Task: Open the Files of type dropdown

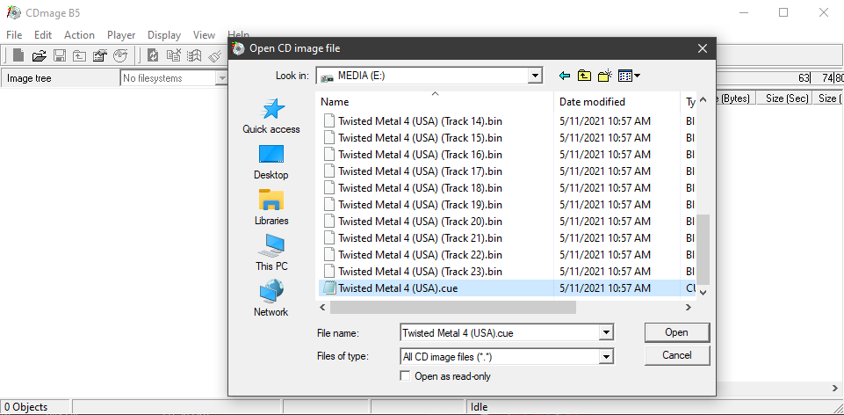Action: click(605, 357)
